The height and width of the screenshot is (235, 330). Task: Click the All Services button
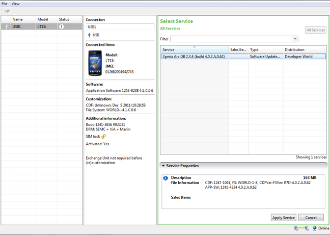315,30
